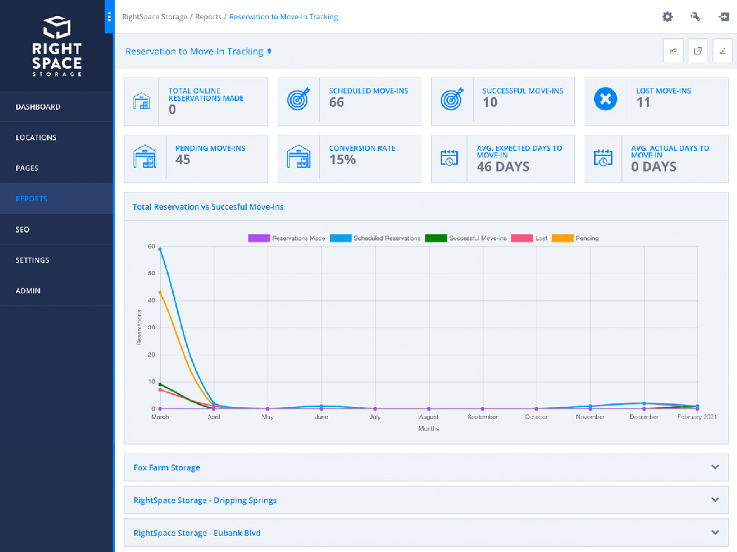This screenshot has height=552, width=737.
Task: Click the June blue data point
Action: (321, 406)
